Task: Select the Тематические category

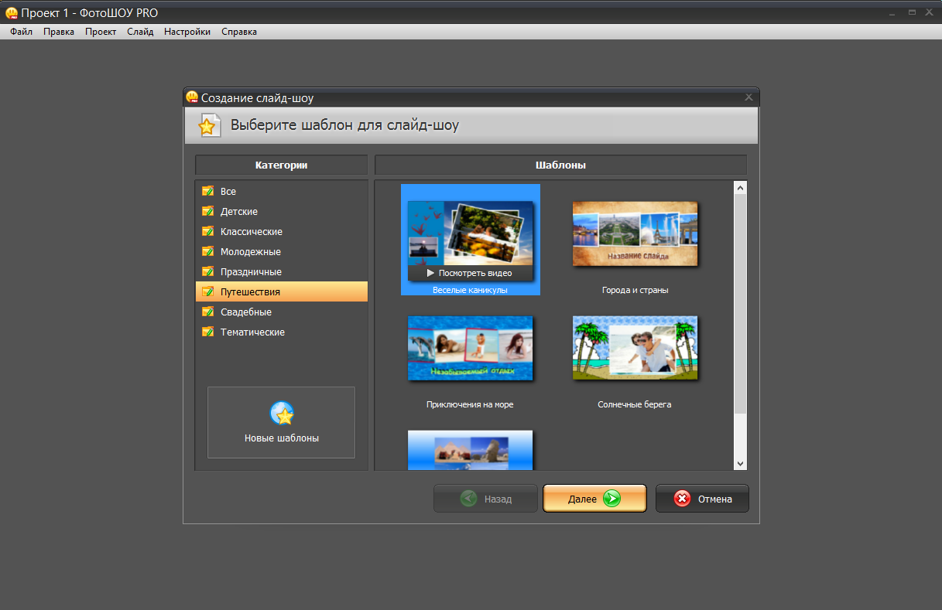Action: pyautogui.click(x=281, y=332)
